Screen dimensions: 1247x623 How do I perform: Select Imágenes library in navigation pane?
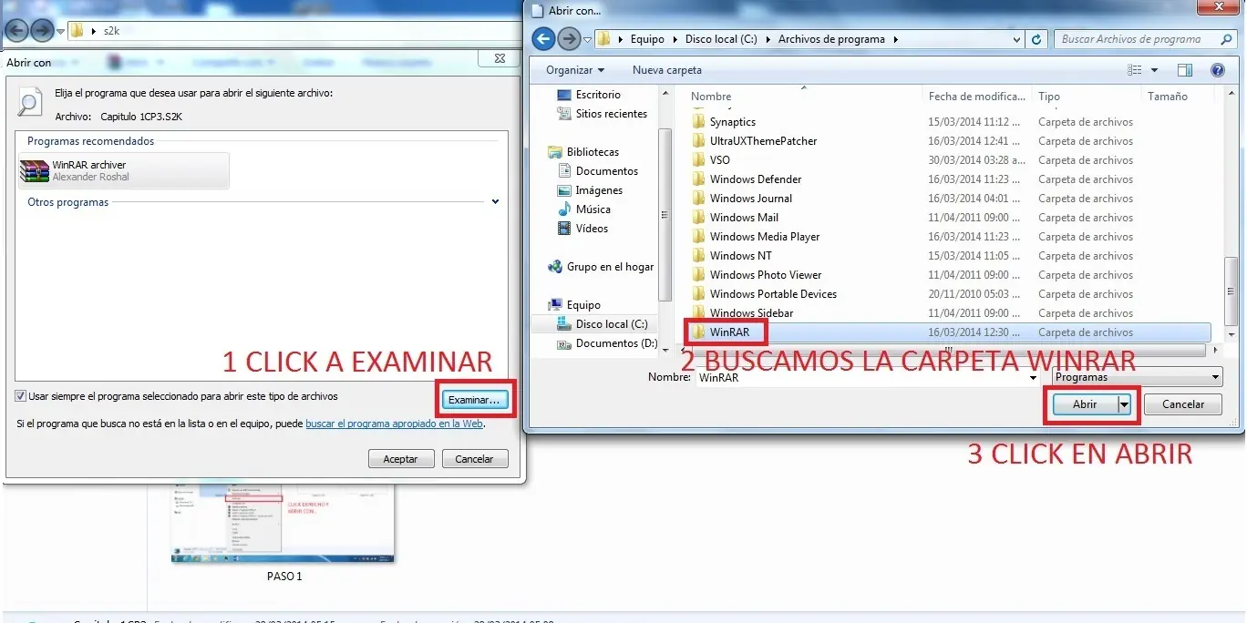pos(599,190)
